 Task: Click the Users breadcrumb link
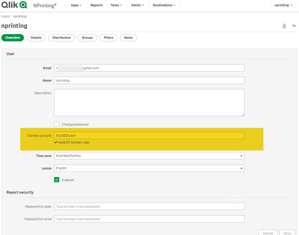5,16
